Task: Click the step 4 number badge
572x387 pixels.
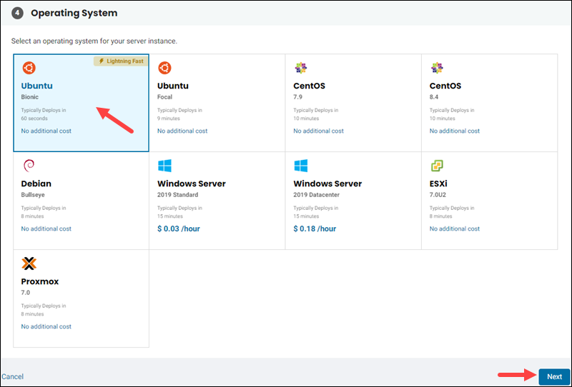Action: tap(17, 13)
